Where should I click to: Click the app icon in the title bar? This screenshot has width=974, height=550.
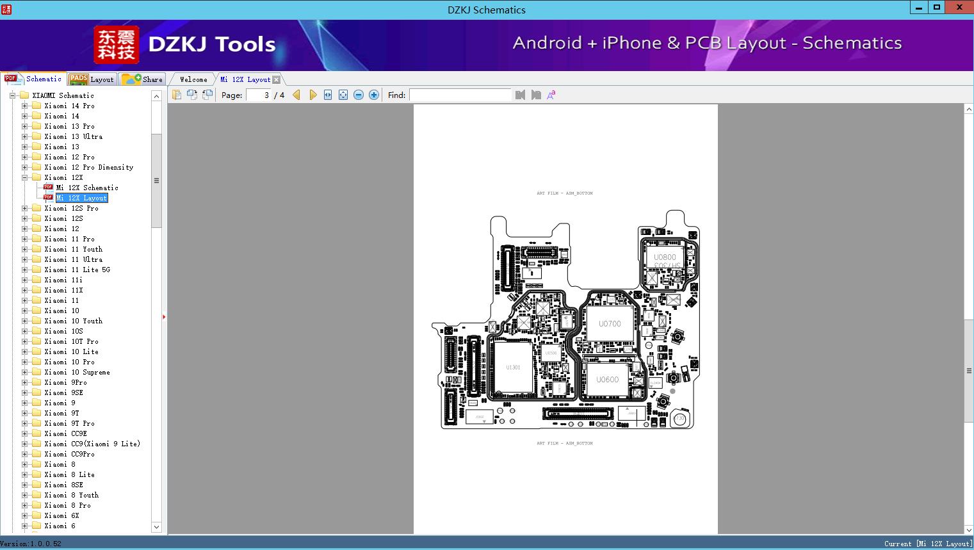[6, 9]
